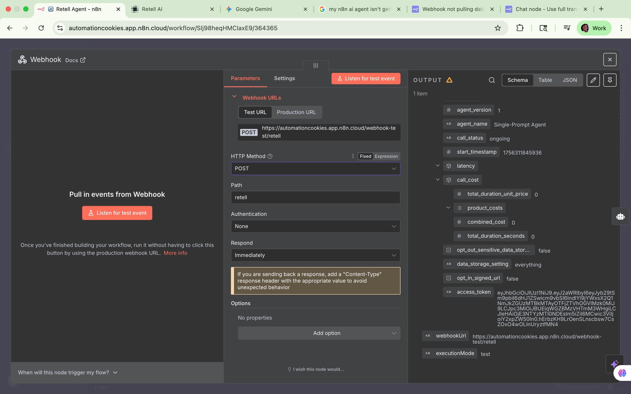Select the Production URL toggle

(x=296, y=112)
